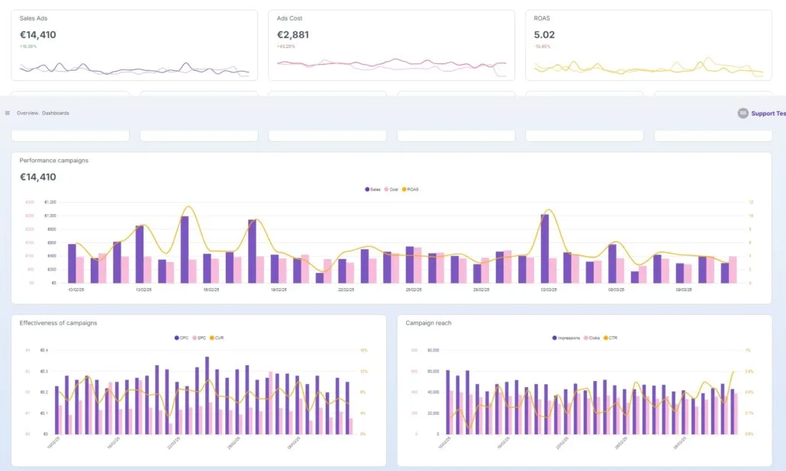Image resolution: width=786 pixels, height=471 pixels.
Task: Click the €0.4 axis label in Effectiveness chart
Action: point(44,351)
